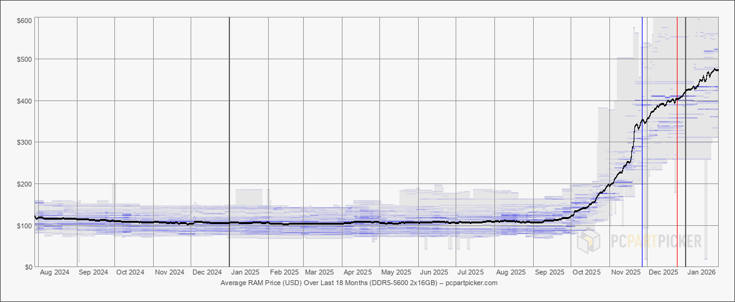735x302 pixels.
Task: Click the Aug 2024 x-axis label
Action: point(54,273)
